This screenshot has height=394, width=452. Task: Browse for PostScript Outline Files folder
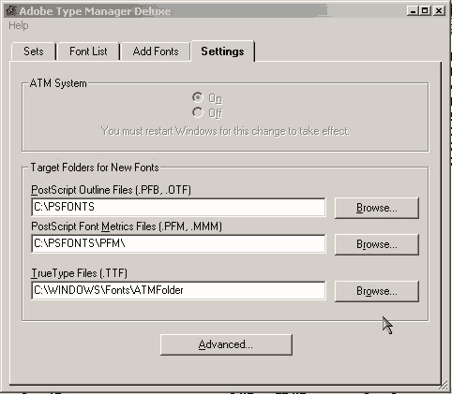click(377, 208)
